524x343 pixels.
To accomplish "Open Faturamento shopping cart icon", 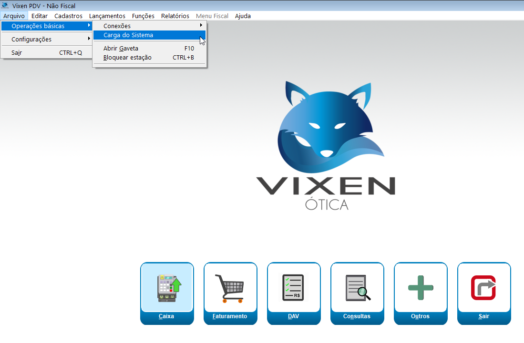I will pos(230,288).
